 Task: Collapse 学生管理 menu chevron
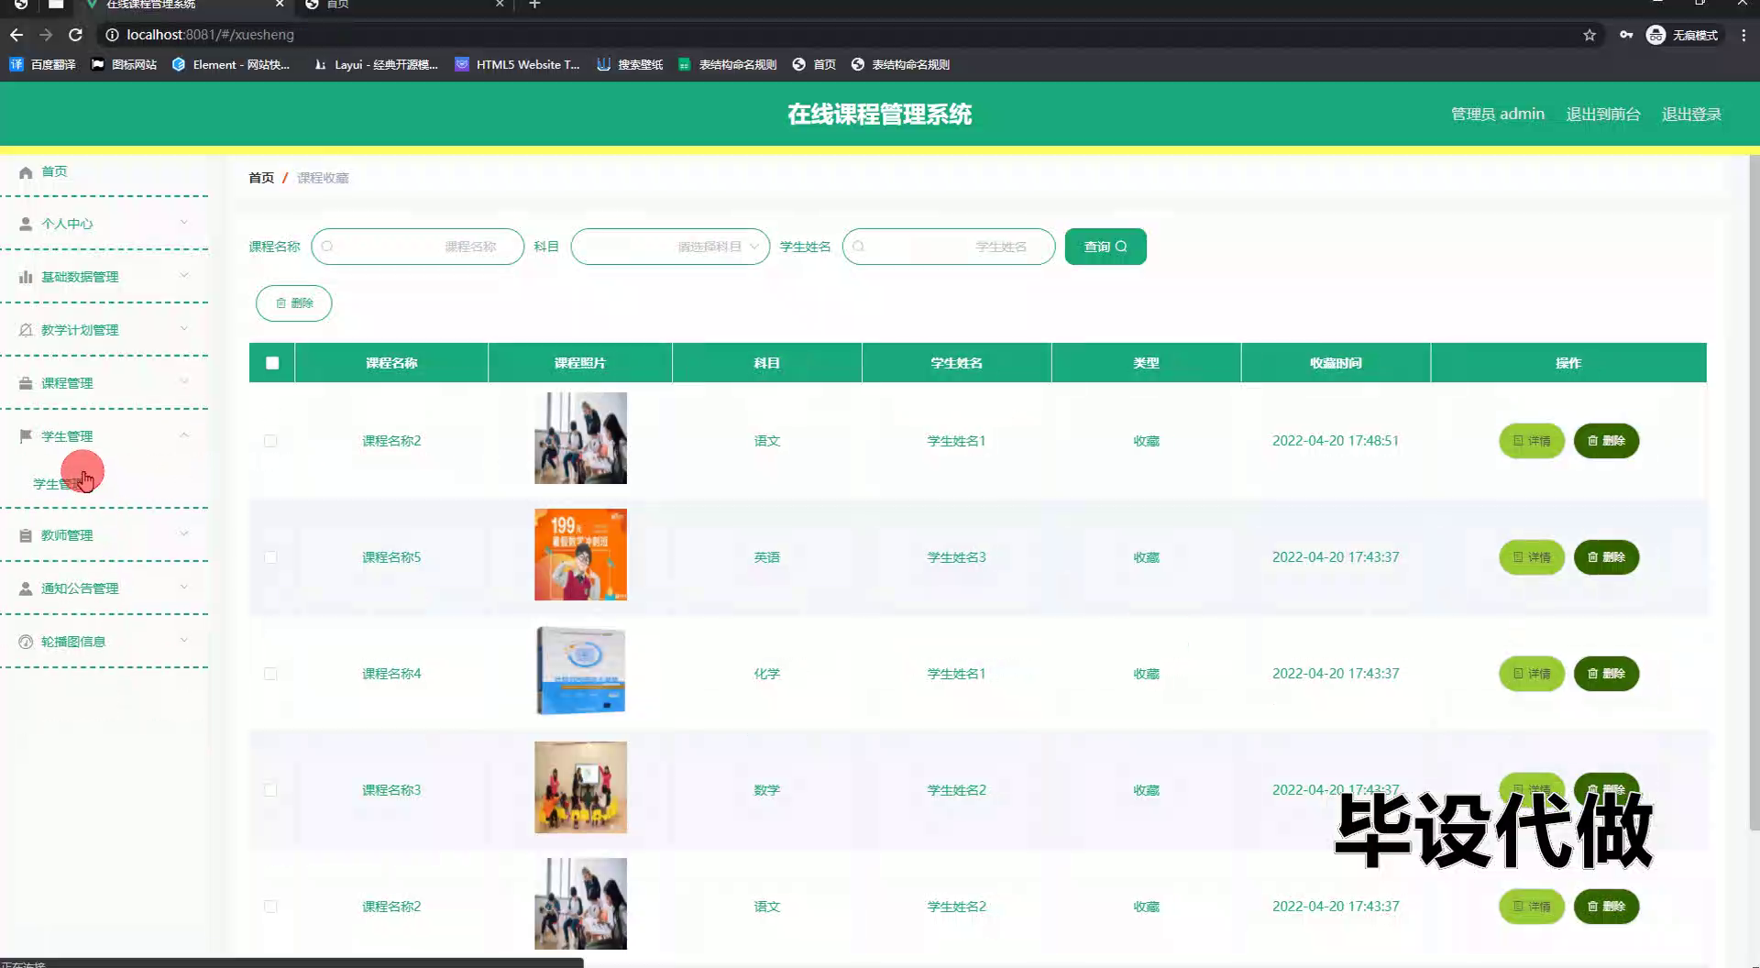(184, 435)
